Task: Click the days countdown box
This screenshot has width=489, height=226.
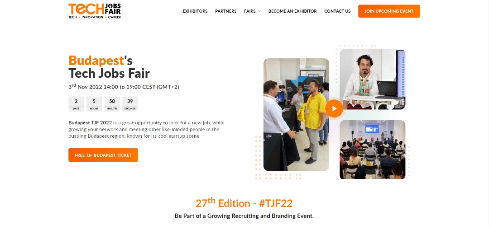Action: coord(76,104)
